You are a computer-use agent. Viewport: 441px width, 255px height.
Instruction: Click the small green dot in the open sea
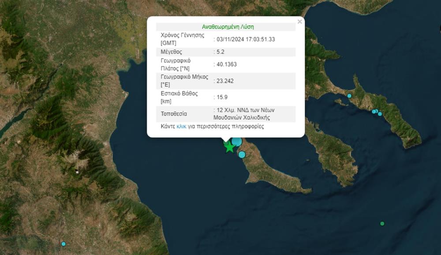tap(382, 224)
